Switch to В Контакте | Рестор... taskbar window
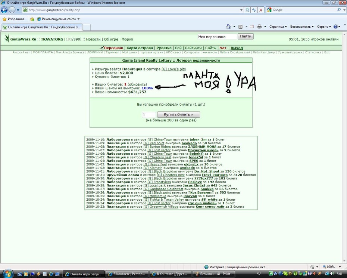The width and height of the screenshot is (347, 278). click(126, 274)
